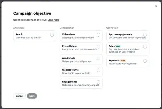
Task: Pick the Website traffic radio button
Action: (99, 70)
